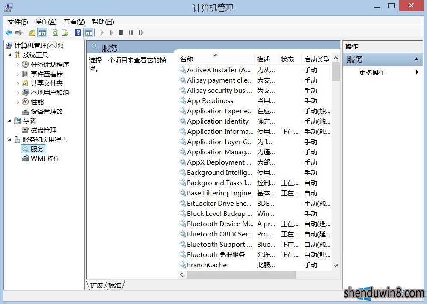
Task: Open the 操作(A) menu
Action: click(x=46, y=22)
